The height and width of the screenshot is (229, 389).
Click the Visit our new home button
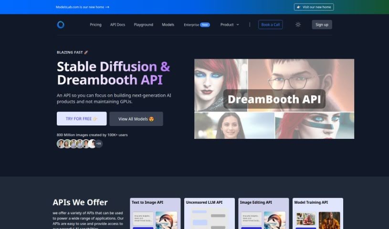[x=314, y=7]
